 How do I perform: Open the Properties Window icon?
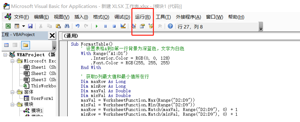coord(142,26)
